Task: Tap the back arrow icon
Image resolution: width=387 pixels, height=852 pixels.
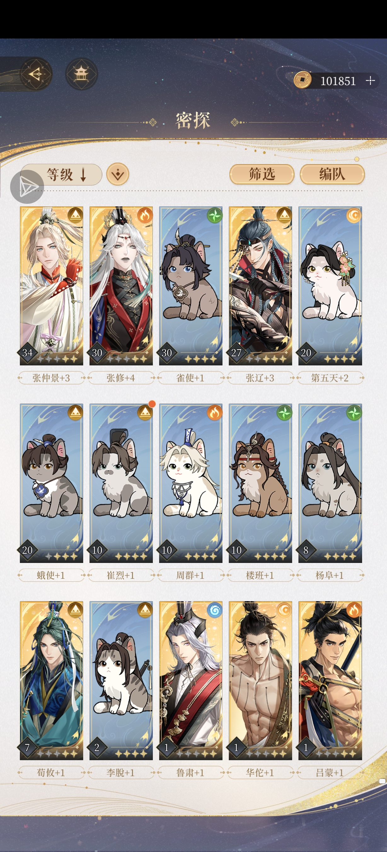Action: pos(37,74)
